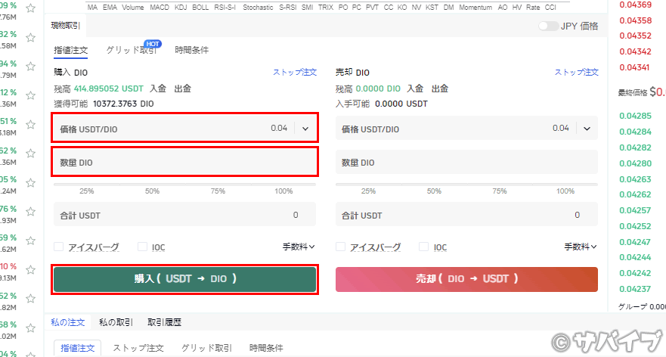Add the MACD indicator
This screenshot has width=666, height=357.
click(x=160, y=8)
